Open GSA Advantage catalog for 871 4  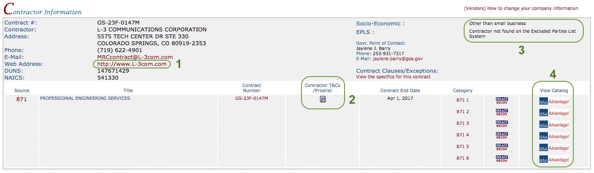554,136
